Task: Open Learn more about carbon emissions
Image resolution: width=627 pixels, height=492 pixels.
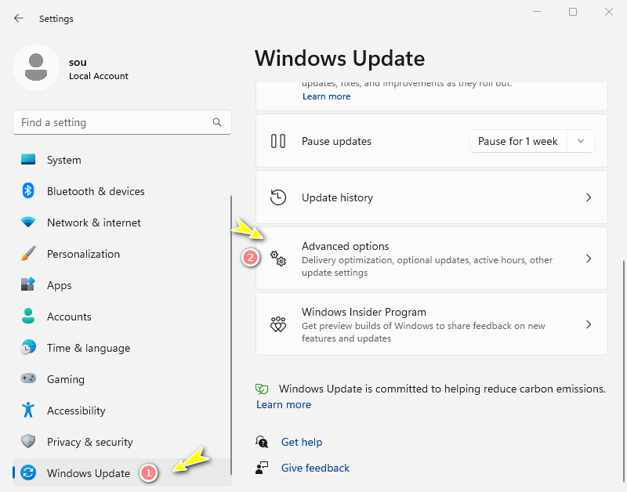Action: [x=284, y=404]
